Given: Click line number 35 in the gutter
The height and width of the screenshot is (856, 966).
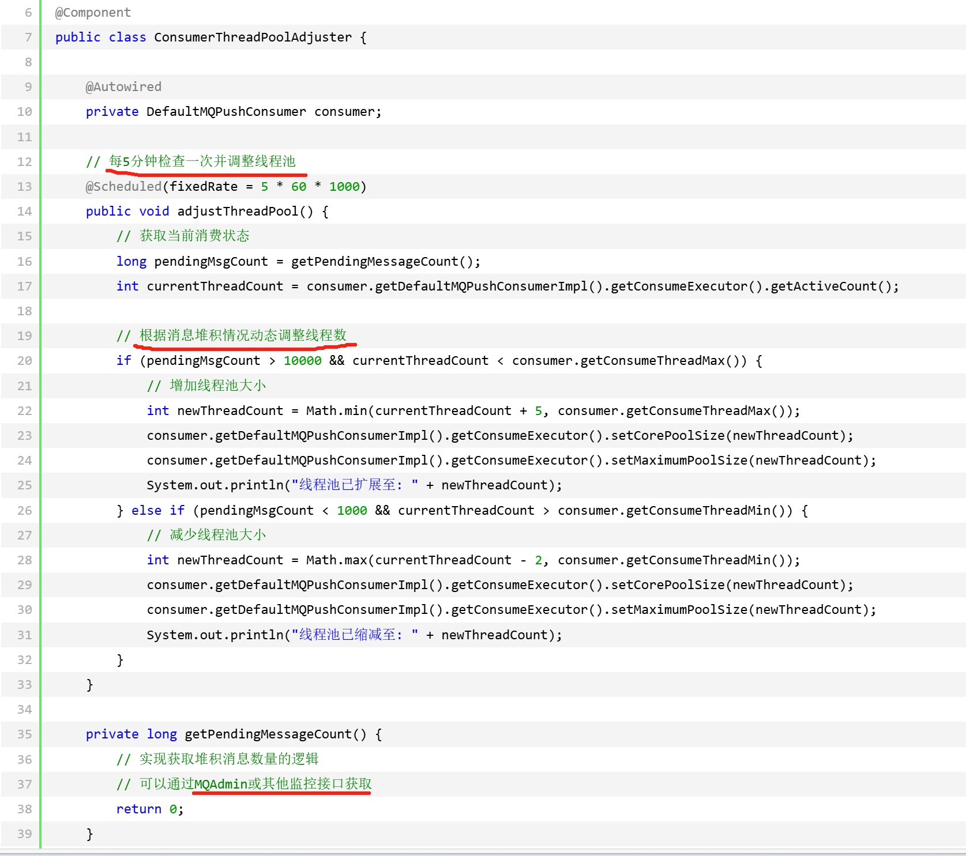Looking at the screenshot, I should (25, 734).
